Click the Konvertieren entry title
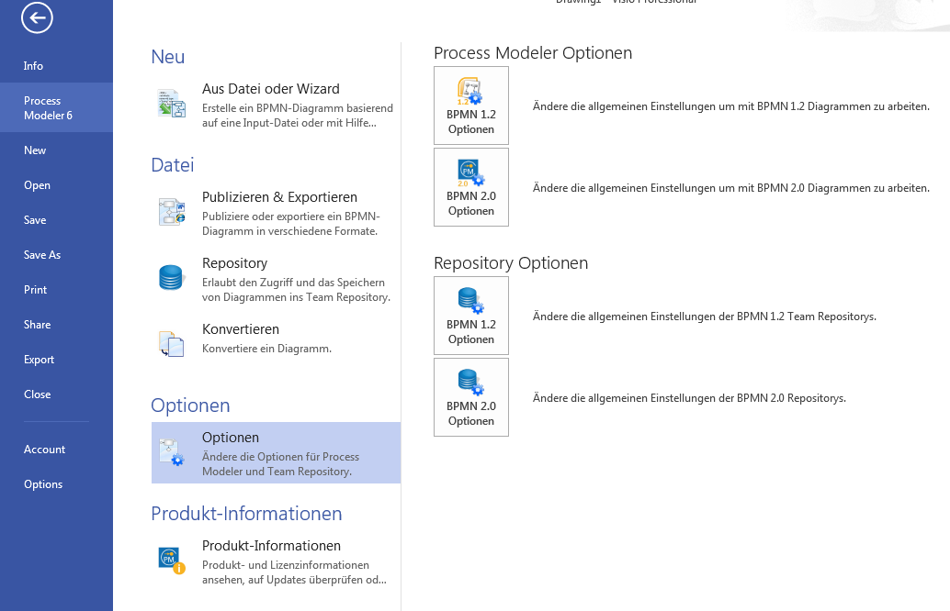The height and width of the screenshot is (611, 950). (x=241, y=329)
